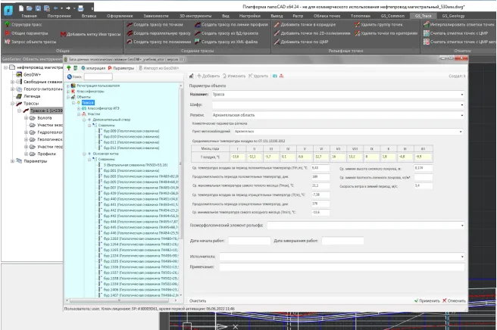Click Добавить метку для трассы icon

(63, 34)
